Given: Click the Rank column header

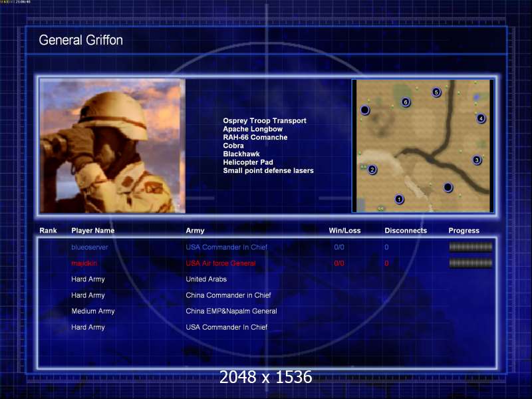Looking at the screenshot, I should [48, 230].
